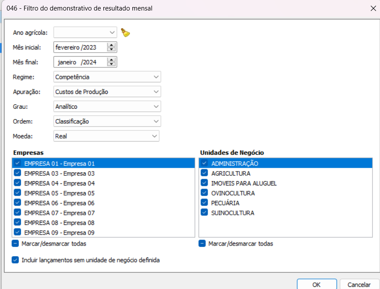380x289 pixels.
Task: Click the Mês inicial date field
Action: tap(79, 47)
